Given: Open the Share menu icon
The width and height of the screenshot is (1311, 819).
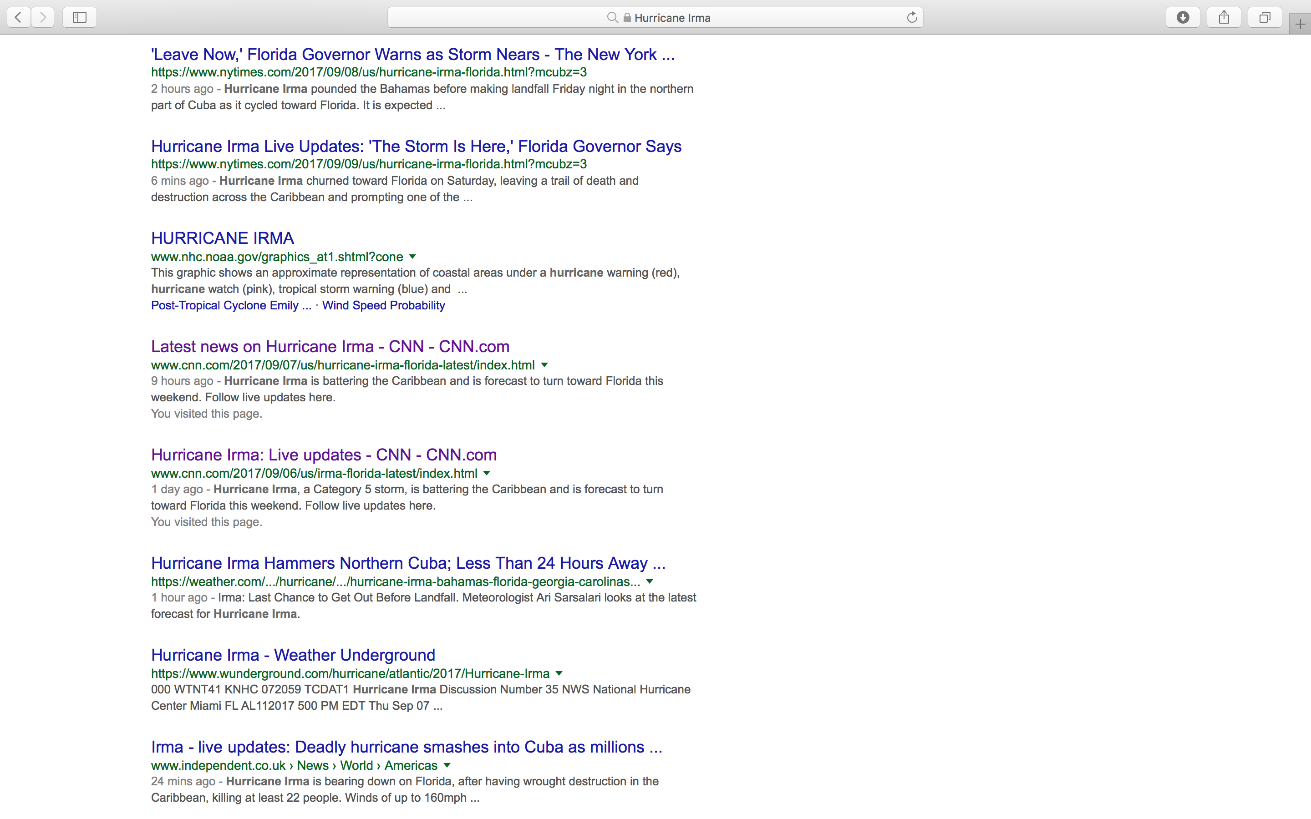Looking at the screenshot, I should point(1224,17).
